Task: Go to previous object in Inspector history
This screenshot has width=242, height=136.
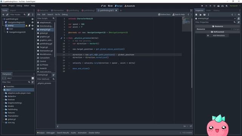Action: (232, 14)
